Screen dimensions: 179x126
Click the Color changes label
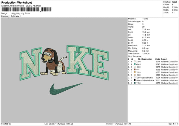(x=135, y=21)
